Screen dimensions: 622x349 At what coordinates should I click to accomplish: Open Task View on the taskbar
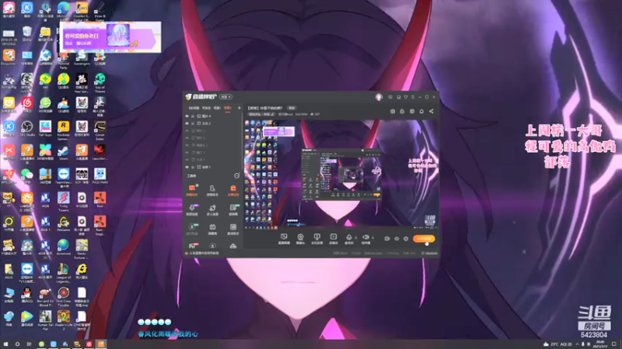[x=29, y=344]
